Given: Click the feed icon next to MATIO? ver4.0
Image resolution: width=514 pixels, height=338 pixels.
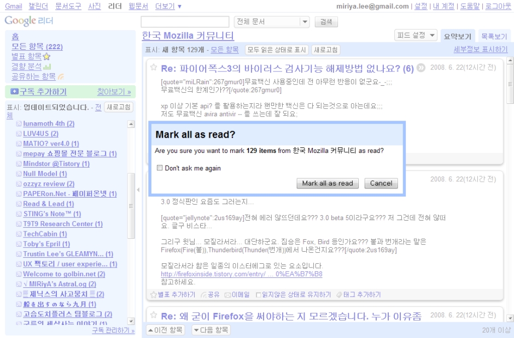Looking at the screenshot, I should point(19,144).
